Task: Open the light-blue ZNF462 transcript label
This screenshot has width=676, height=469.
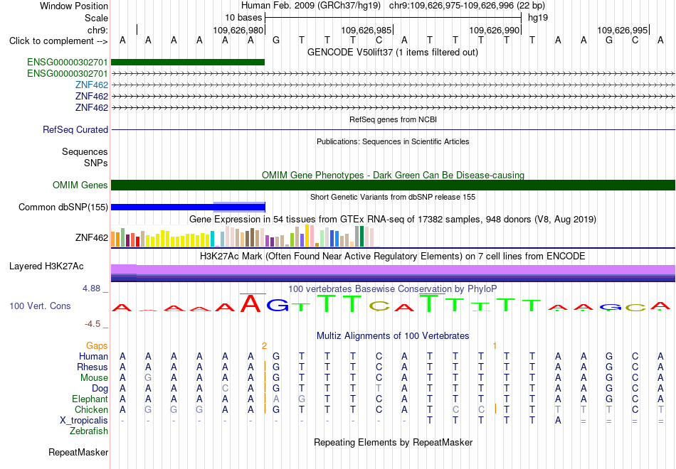Action: (91, 85)
